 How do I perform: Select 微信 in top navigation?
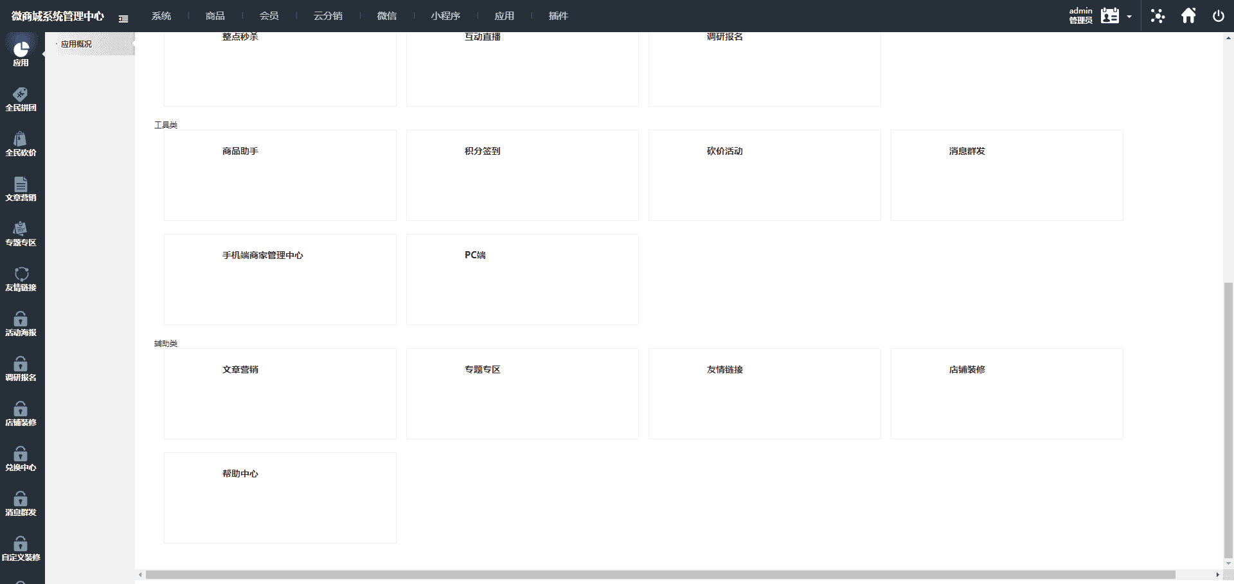pyautogui.click(x=387, y=16)
